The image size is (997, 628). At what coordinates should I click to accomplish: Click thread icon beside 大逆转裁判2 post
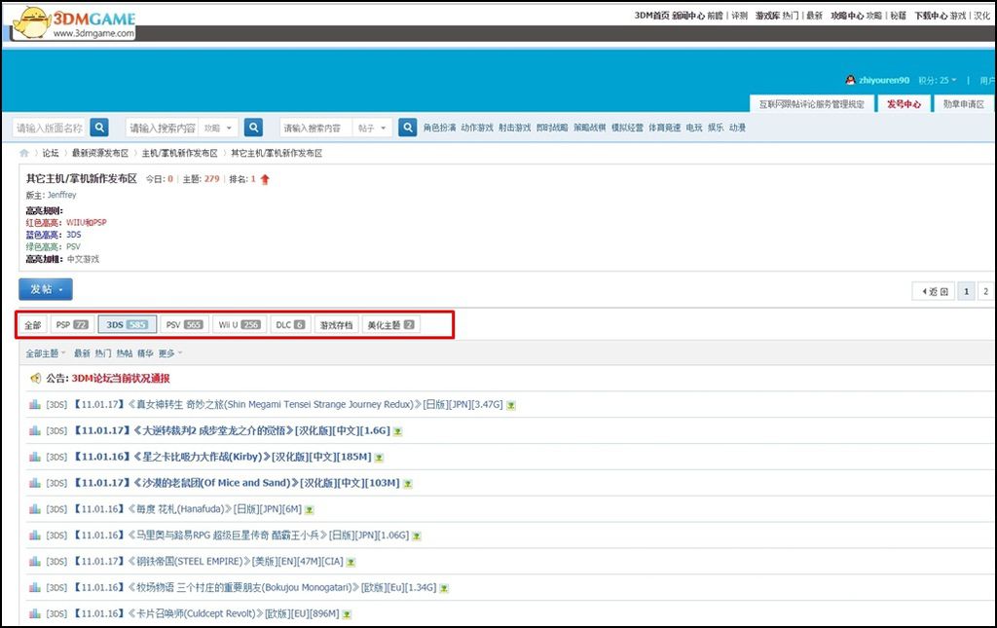tap(35, 431)
